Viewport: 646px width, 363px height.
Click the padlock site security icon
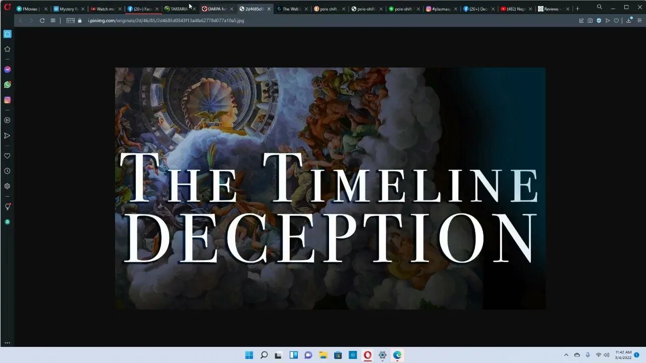(x=80, y=21)
